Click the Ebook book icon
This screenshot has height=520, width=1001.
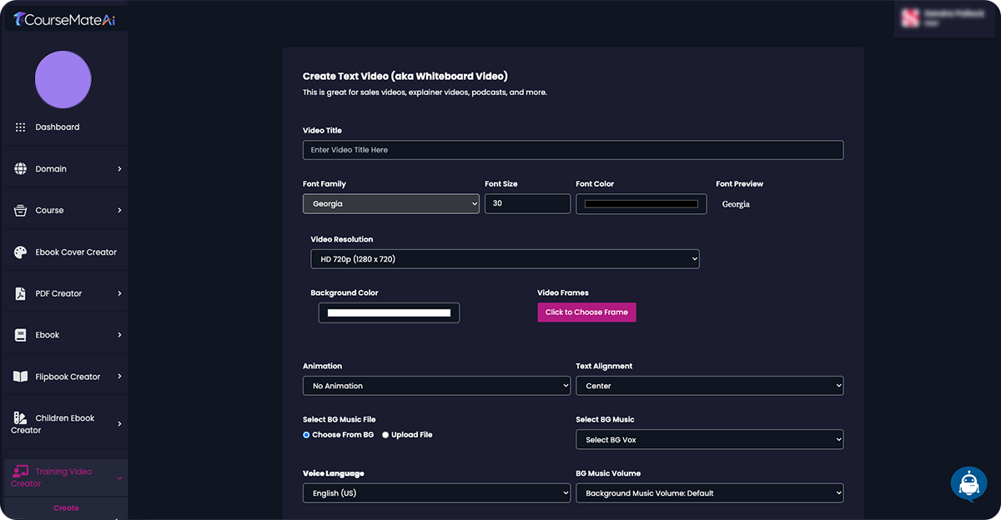pos(20,336)
